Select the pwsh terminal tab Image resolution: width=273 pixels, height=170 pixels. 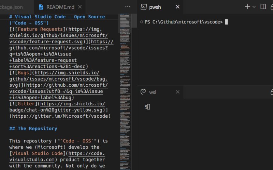pos(160,7)
